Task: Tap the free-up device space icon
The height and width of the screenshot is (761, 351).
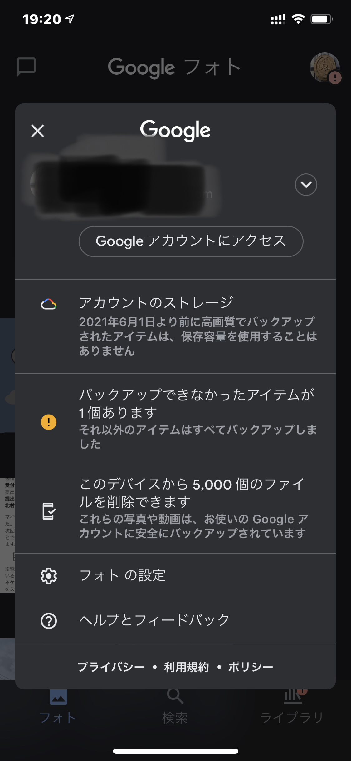Action: pyautogui.click(x=49, y=511)
